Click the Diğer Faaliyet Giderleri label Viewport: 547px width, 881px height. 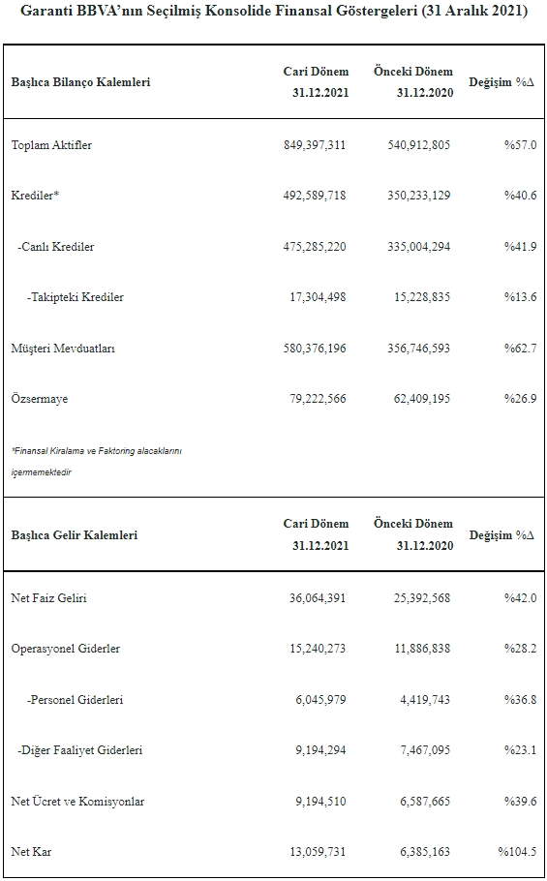click(80, 750)
